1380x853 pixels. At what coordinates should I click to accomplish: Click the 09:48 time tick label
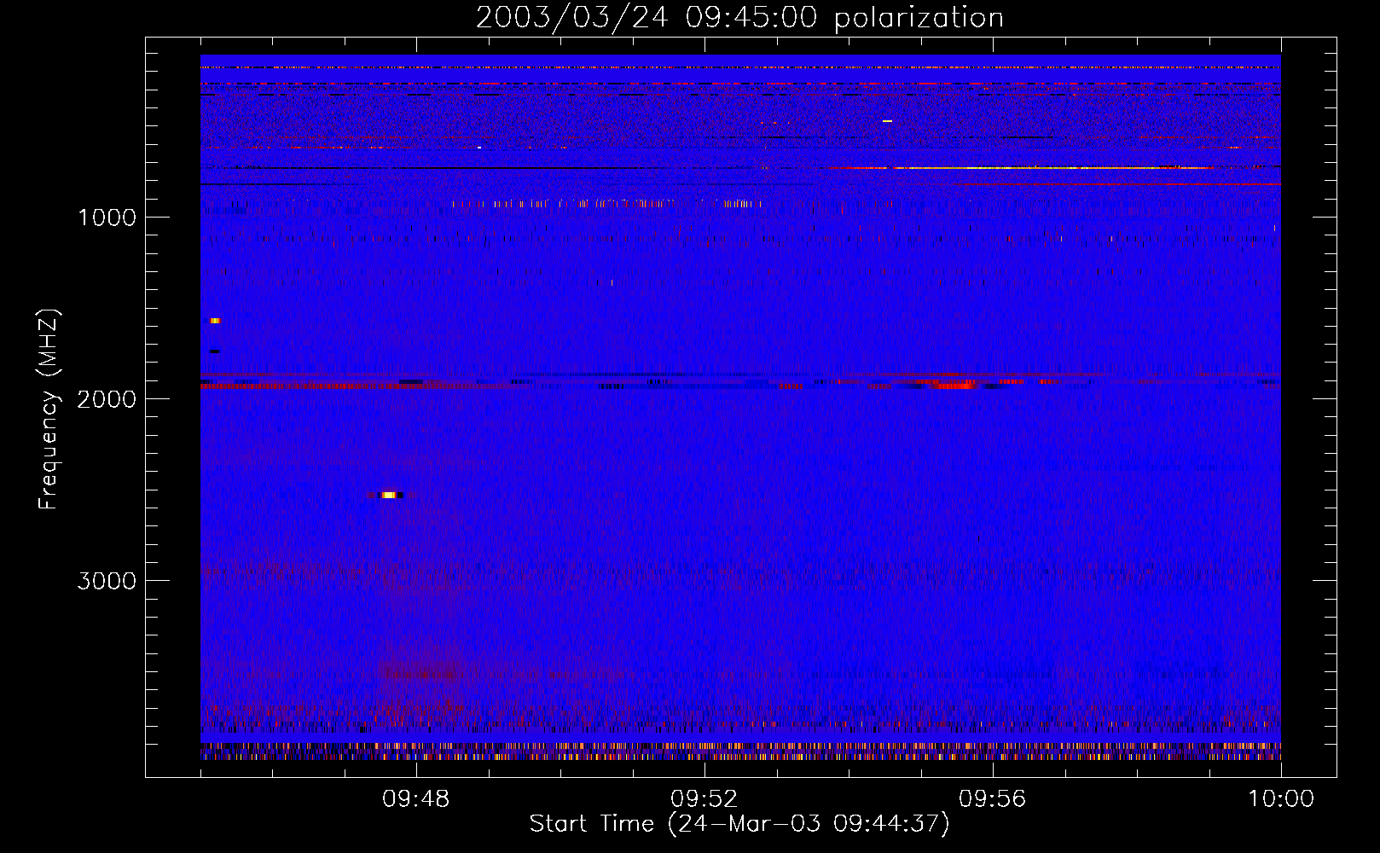click(x=416, y=799)
